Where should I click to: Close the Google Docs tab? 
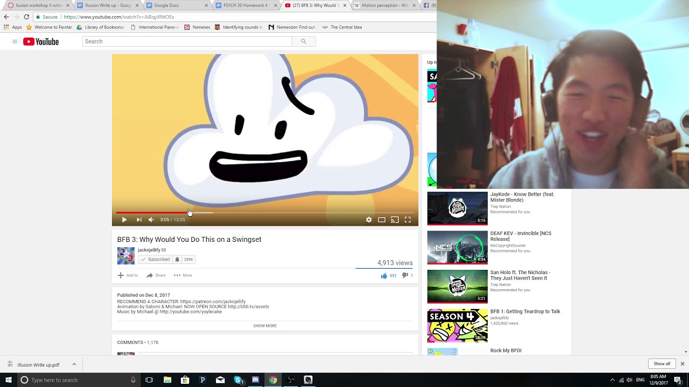click(206, 5)
